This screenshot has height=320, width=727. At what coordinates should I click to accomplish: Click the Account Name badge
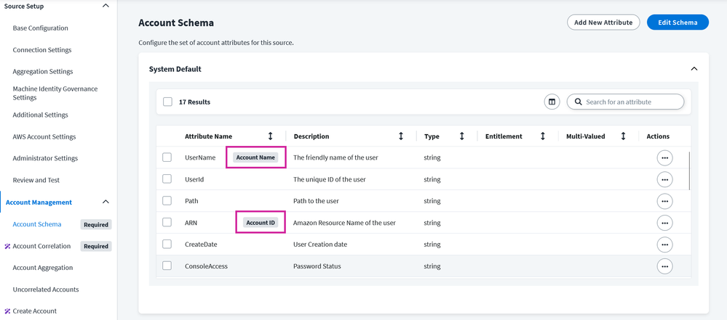pos(255,157)
